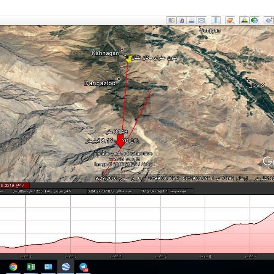Viewport: 274px width, 274px height.
Task: Click the elevation profile graph near 4 km
Action: point(120,240)
